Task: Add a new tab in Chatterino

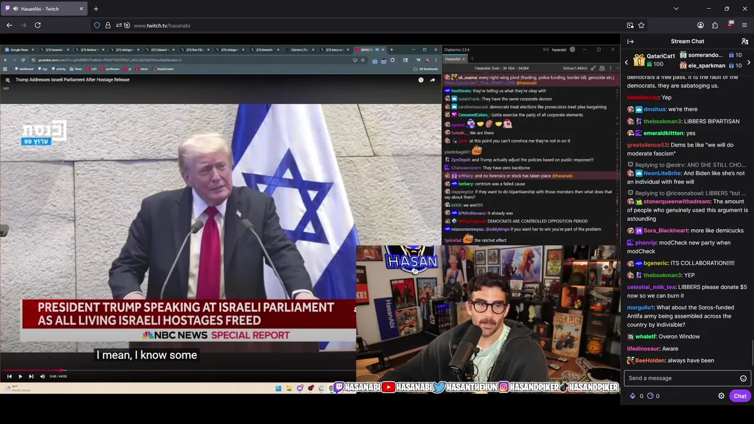Action: [472, 59]
